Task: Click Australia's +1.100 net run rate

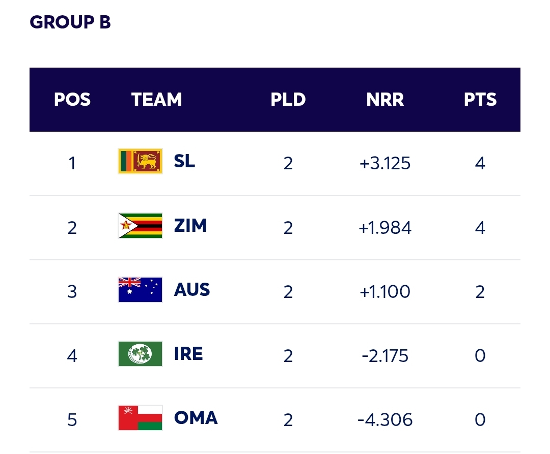Action: [x=385, y=292]
